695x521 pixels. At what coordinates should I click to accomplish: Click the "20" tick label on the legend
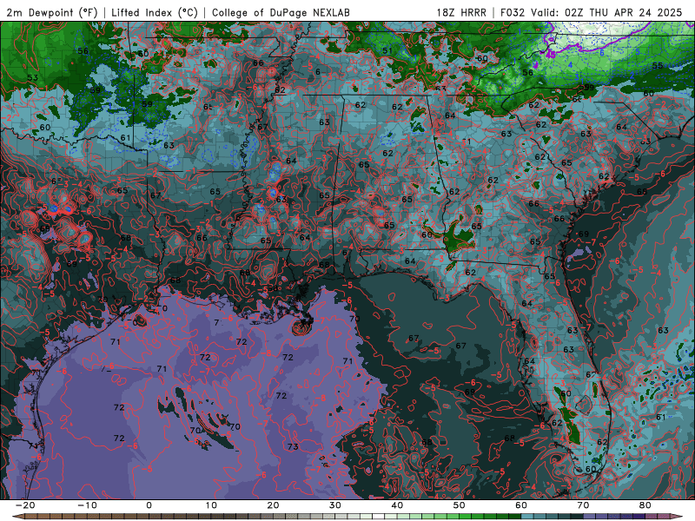point(273,505)
